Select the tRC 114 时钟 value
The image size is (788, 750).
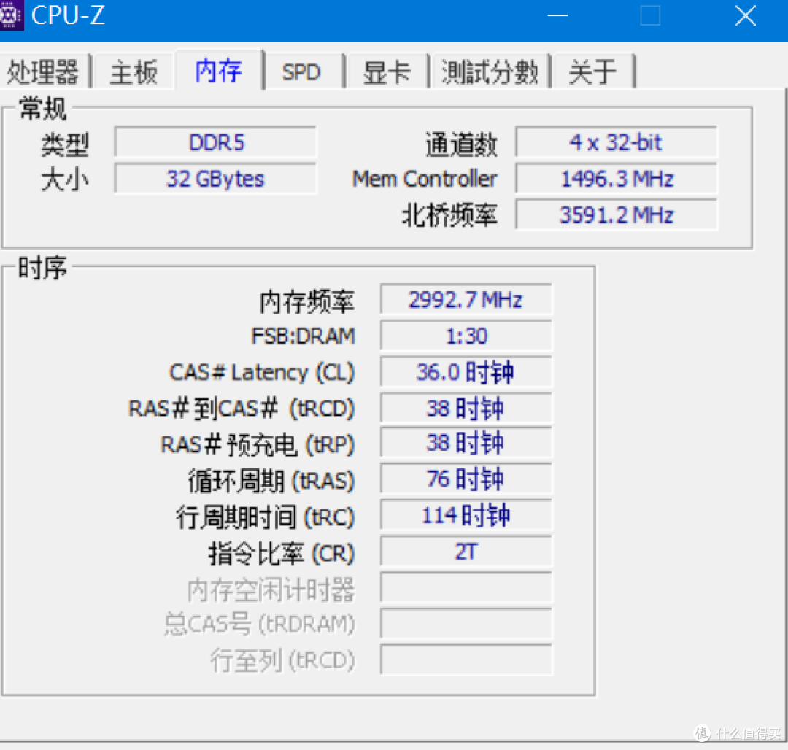click(466, 515)
